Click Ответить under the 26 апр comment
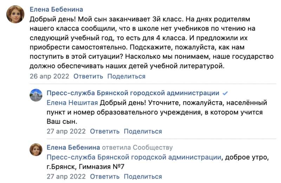The width and height of the screenshot is (281, 183). tap(88, 76)
